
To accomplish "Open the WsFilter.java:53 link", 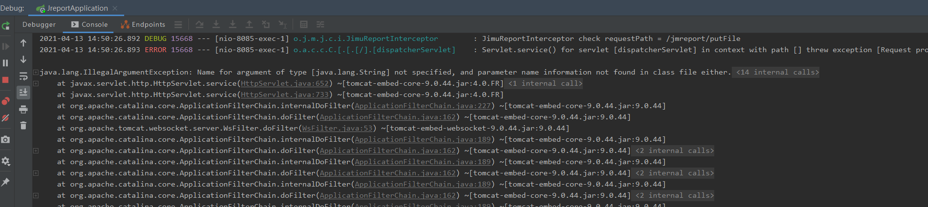I will tap(337, 128).
